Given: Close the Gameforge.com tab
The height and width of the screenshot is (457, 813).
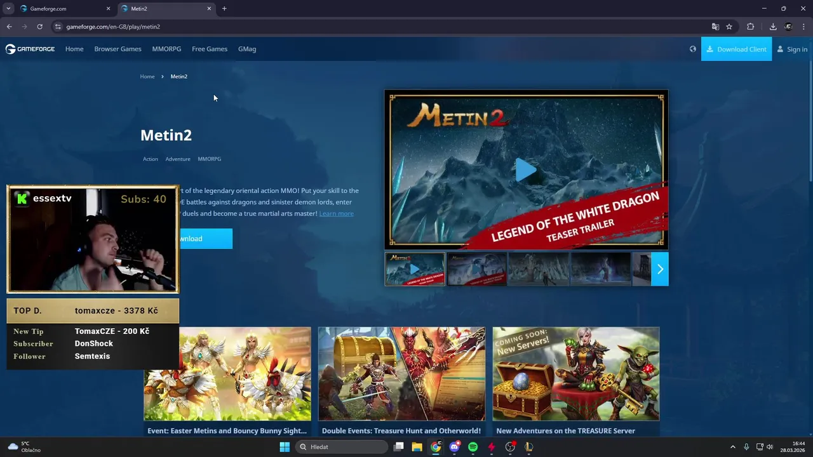Looking at the screenshot, I should click(x=108, y=9).
